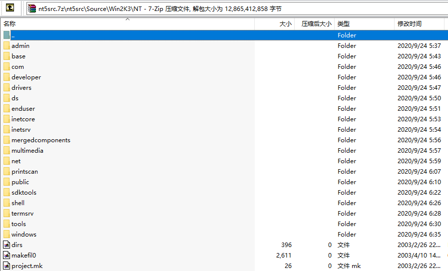This screenshot has width=448, height=271.
Task: Click the dirs file icon
Action: pyautogui.click(x=6, y=245)
